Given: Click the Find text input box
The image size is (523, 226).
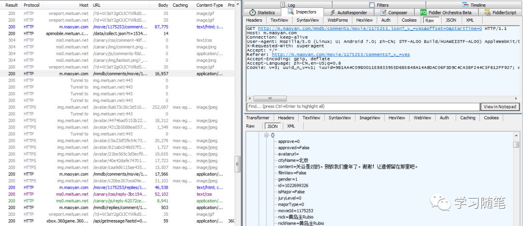Looking at the screenshot, I should point(363,106).
